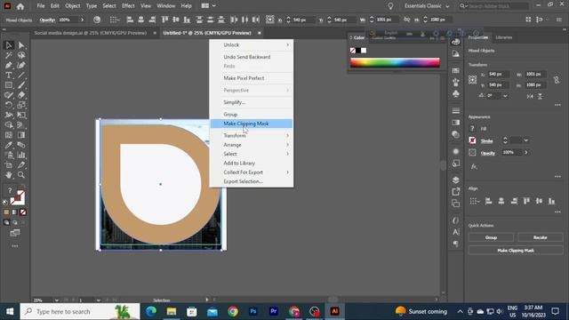Select the Zoom tool

(21, 175)
